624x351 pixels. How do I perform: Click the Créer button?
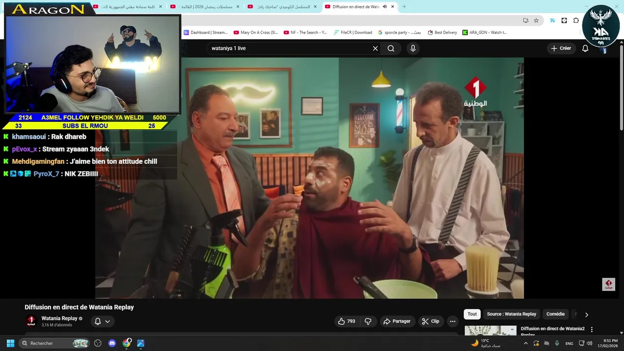pyautogui.click(x=561, y=48)
